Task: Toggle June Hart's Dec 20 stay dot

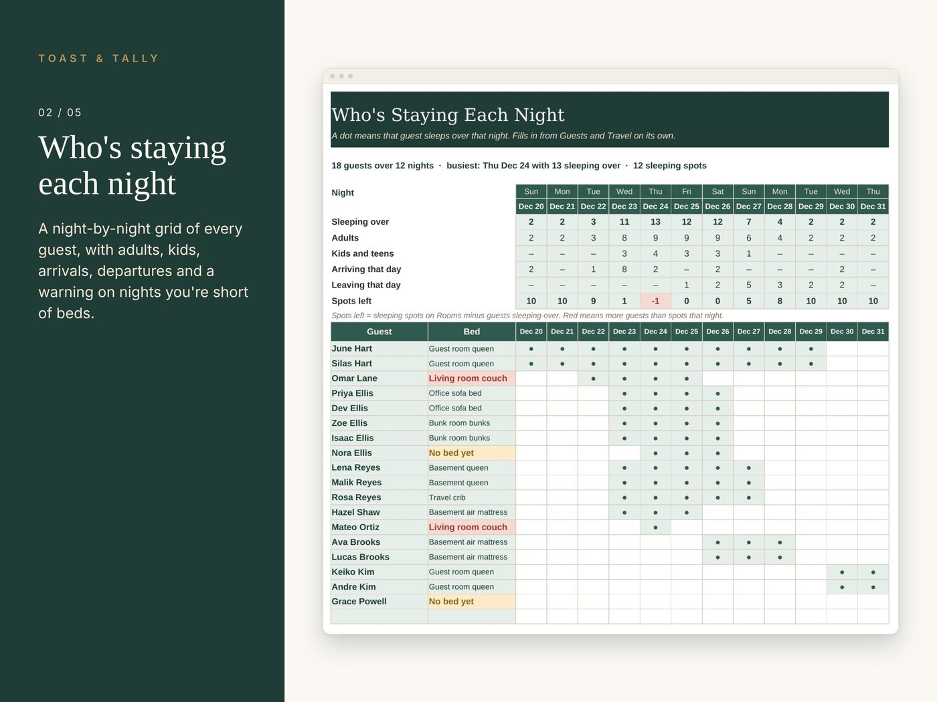Action: click(531, 349)
